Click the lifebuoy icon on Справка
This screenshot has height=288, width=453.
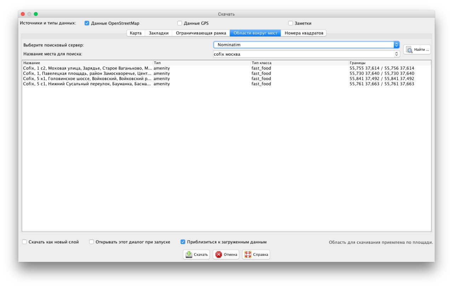(248, 254)
